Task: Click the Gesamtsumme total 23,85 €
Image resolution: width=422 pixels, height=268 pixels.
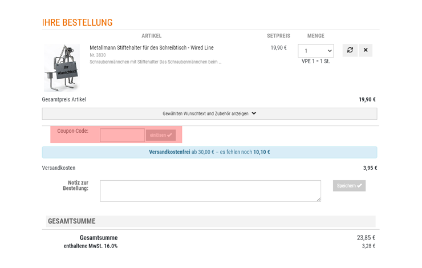Action: point(366,238)
